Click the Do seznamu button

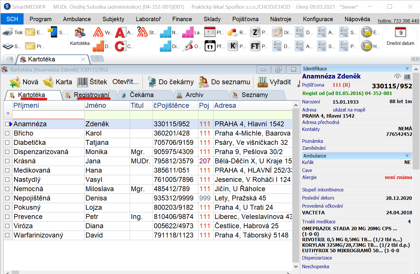tap(224, 82)
